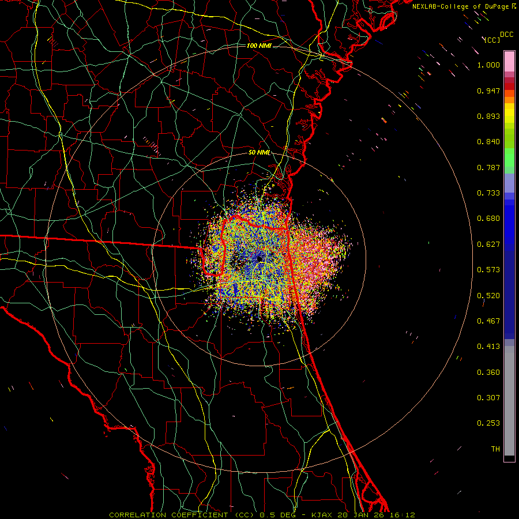The height and width of the screenshot is (519, 519).
Task: Click the 0.680 scale value
Action: tap(488, 219)
